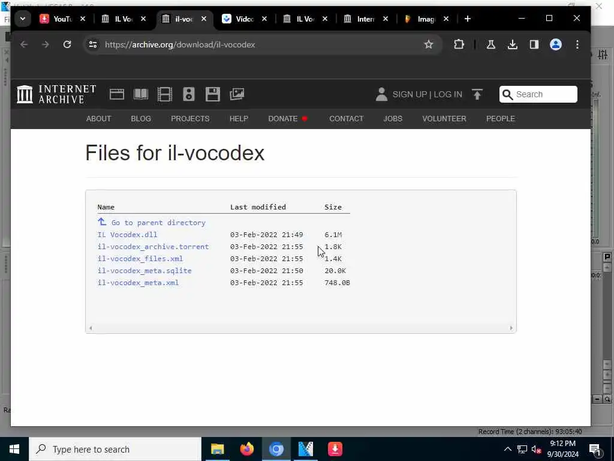Open the Video film strip icon
Image resolution: width=614 pixels, height=461 pixels.
tap(164, 94)
